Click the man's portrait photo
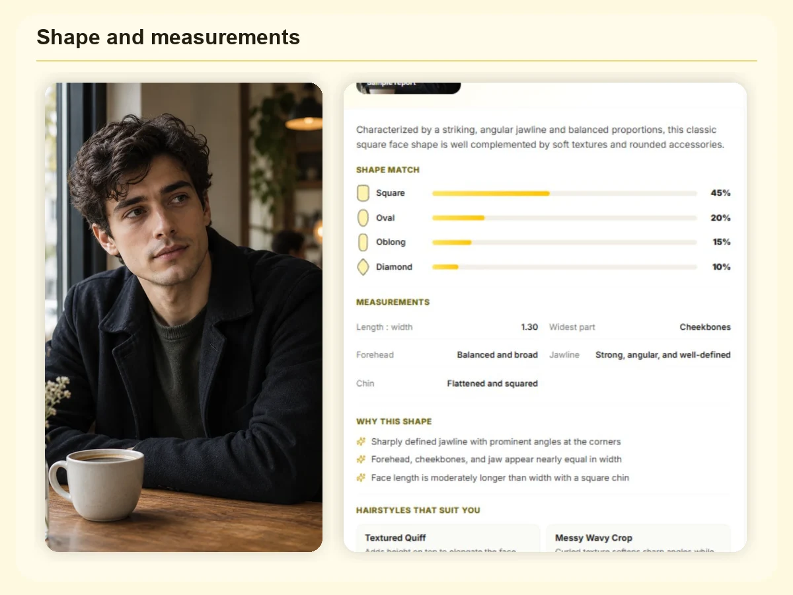Viewport: 793px width, 595px height. coord(184,317)
